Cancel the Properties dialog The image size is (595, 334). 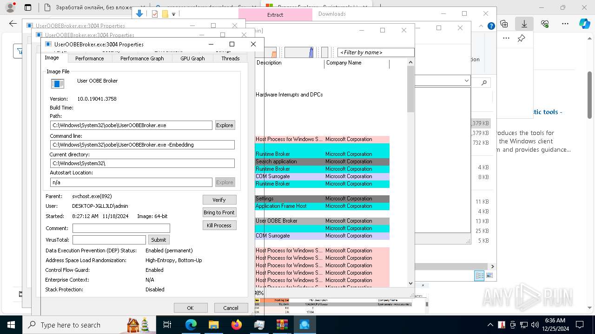(x=231, y=308)
